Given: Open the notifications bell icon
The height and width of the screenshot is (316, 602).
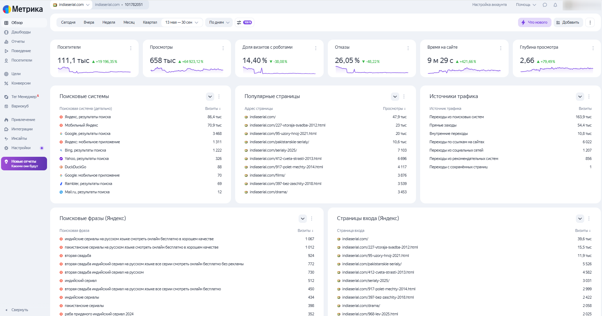Looking at the screenshot, I should pyautogui.click(x=555, y=5).
